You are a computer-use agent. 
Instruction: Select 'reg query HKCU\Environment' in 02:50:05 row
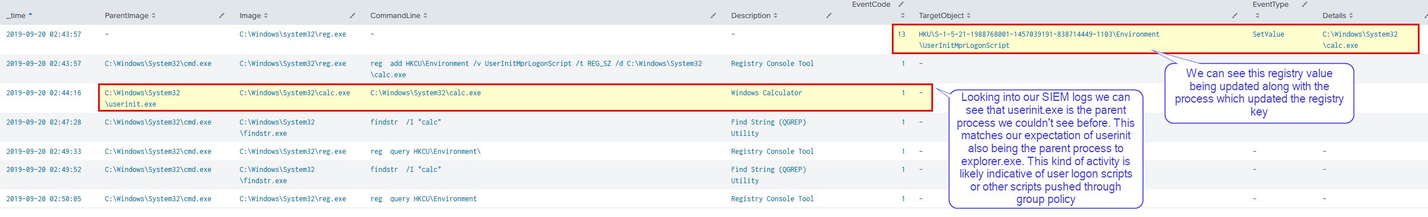[423, 199]
